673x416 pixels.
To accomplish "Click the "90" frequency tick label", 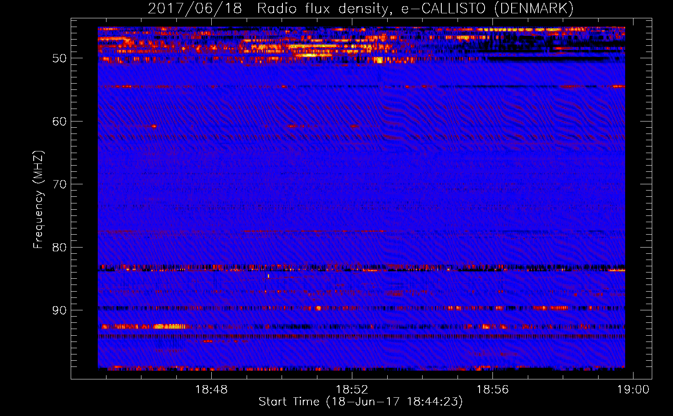I will coord(59,310).
